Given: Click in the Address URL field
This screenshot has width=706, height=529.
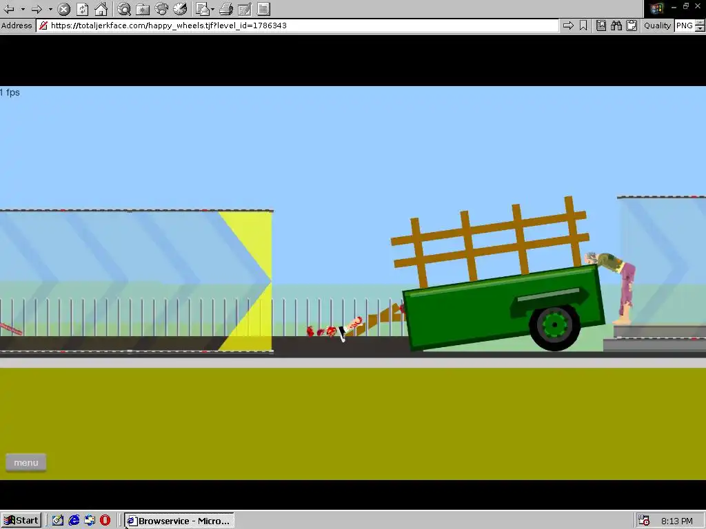Looking at the screenshot, I should [297, 25].
